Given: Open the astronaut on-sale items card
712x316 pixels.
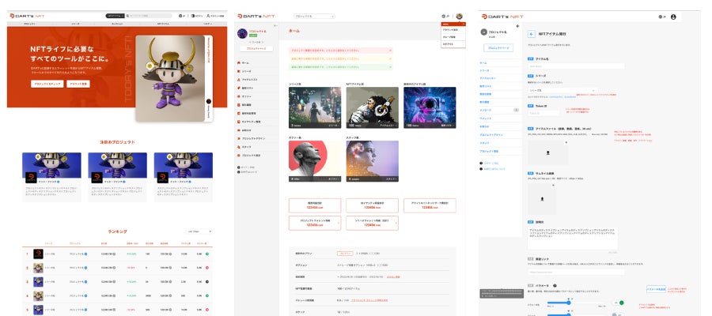Looking at the screenshot, I should pyautogui.click(x=430, y=108).
